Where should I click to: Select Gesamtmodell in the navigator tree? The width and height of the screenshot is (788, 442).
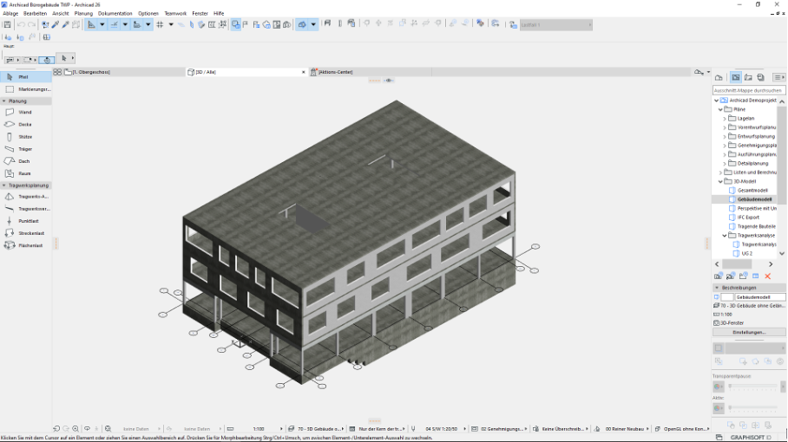(x=752, y=190)
